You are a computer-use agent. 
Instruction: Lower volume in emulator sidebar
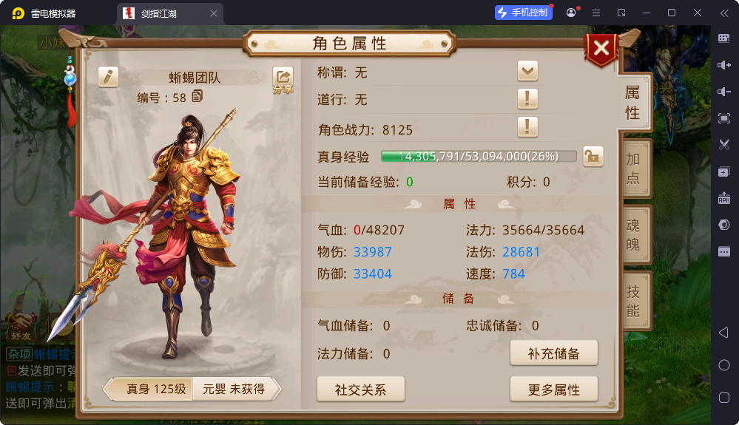pyautogui.click(x=724, y=92)
